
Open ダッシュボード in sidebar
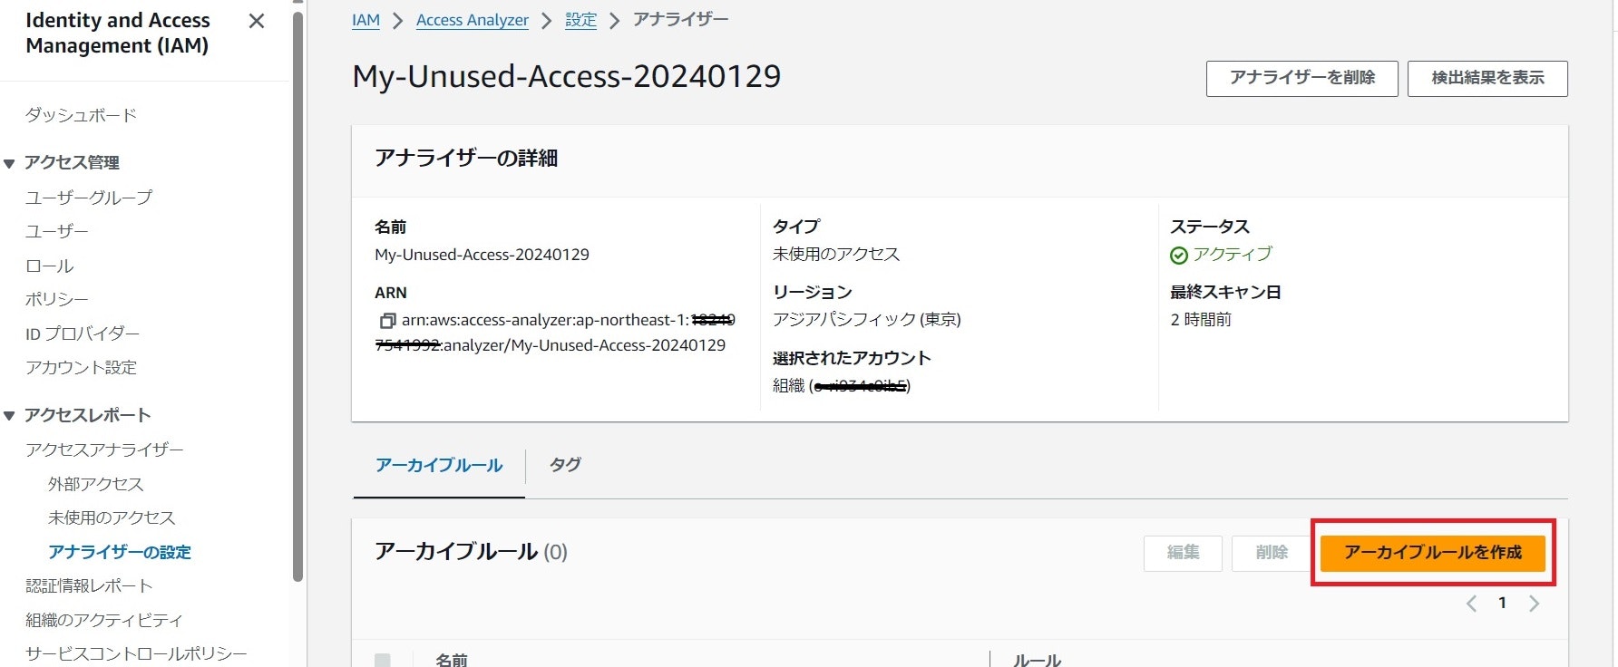81,115
